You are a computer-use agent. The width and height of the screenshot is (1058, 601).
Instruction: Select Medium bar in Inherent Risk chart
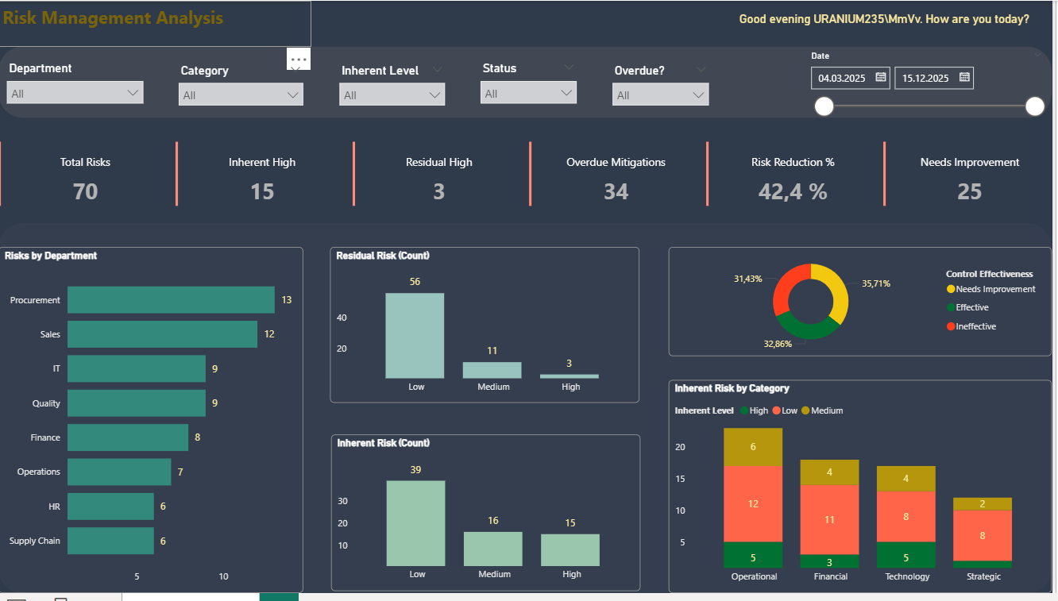pos(493,549)
